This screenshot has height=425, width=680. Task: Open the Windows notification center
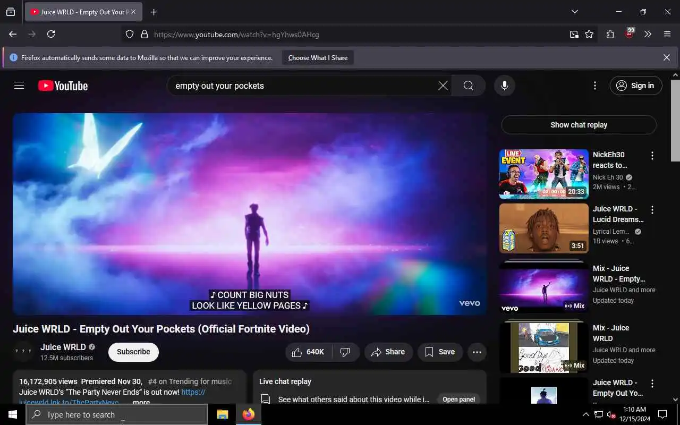(x=662, y=414)
